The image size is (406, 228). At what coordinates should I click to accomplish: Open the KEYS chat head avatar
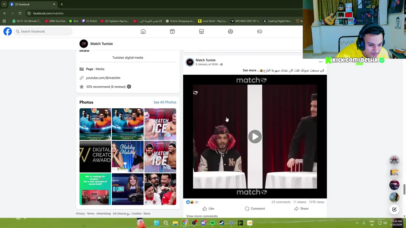[x=394, y=173]
